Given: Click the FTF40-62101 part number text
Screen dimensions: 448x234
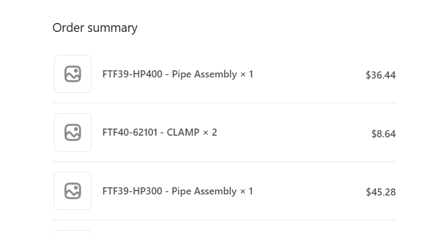Looking at the screenshot, I should click(x=130, y=132).
